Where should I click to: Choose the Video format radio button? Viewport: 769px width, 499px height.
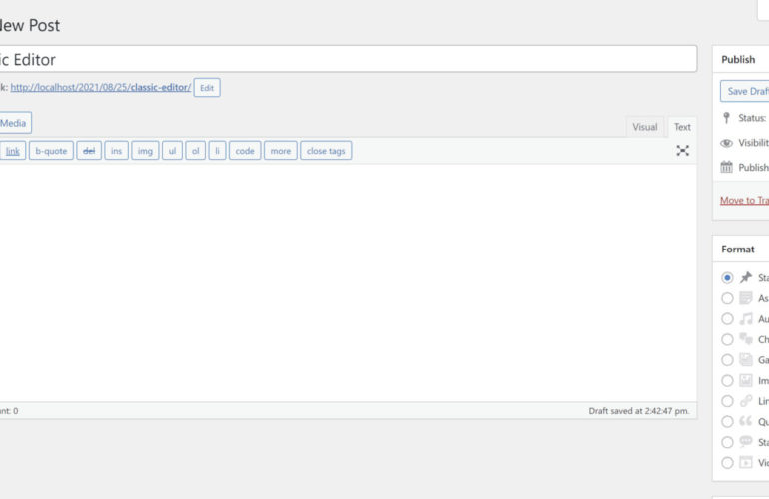click(x=727, y=462)
